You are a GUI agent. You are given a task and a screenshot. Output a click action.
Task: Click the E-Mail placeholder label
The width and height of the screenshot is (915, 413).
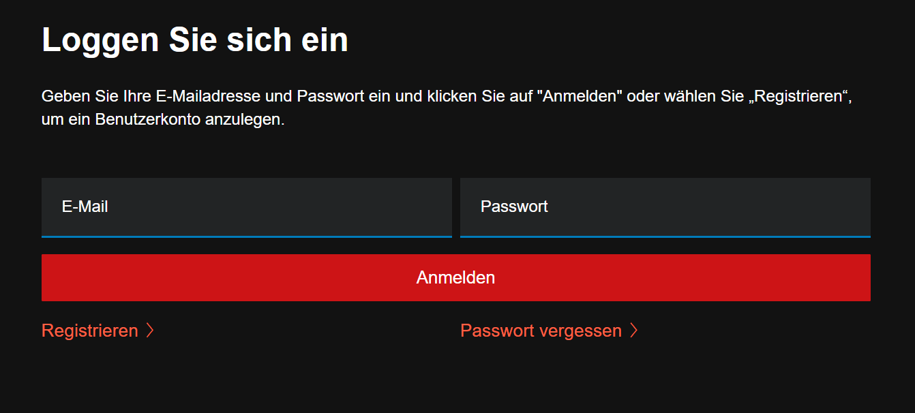[85, 206]
